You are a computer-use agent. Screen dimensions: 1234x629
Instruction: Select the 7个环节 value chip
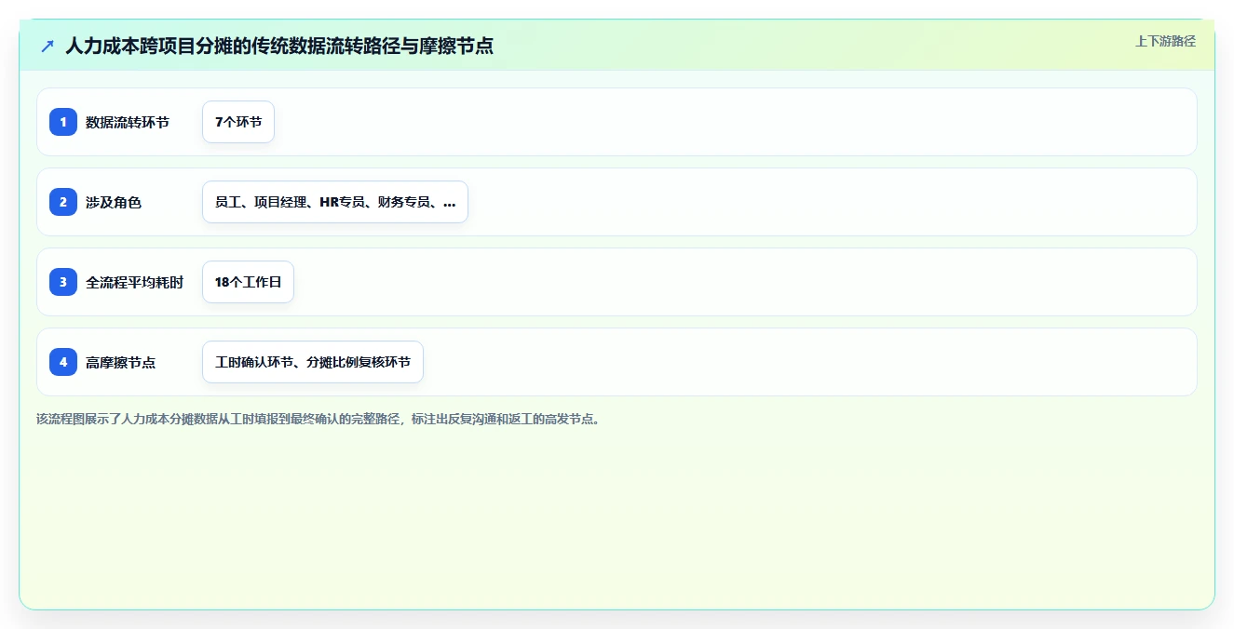pos(238,122)
